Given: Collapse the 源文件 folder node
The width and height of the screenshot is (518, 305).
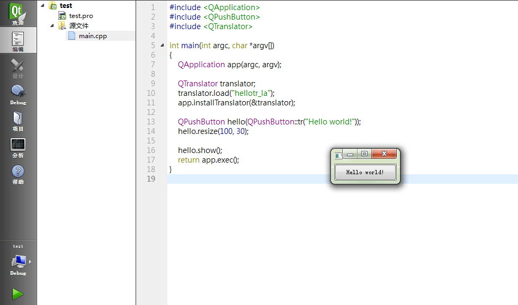Looking at the screenshot, I should coord(52,25).
